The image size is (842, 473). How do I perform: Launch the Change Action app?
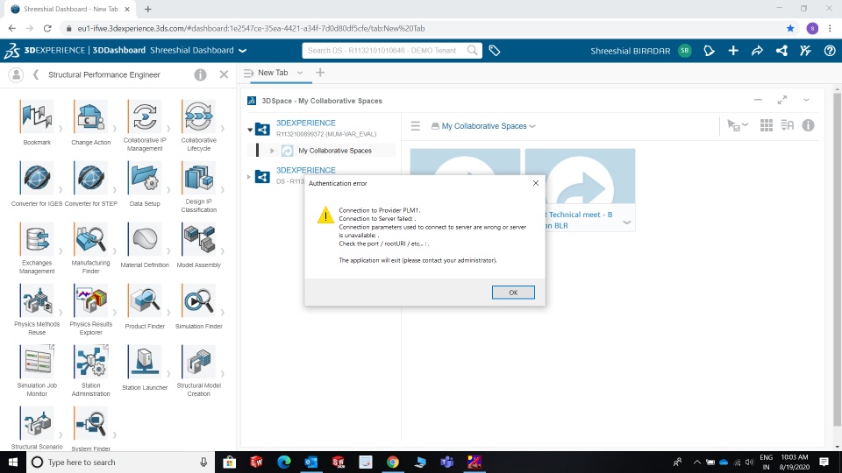coord(90,116)
